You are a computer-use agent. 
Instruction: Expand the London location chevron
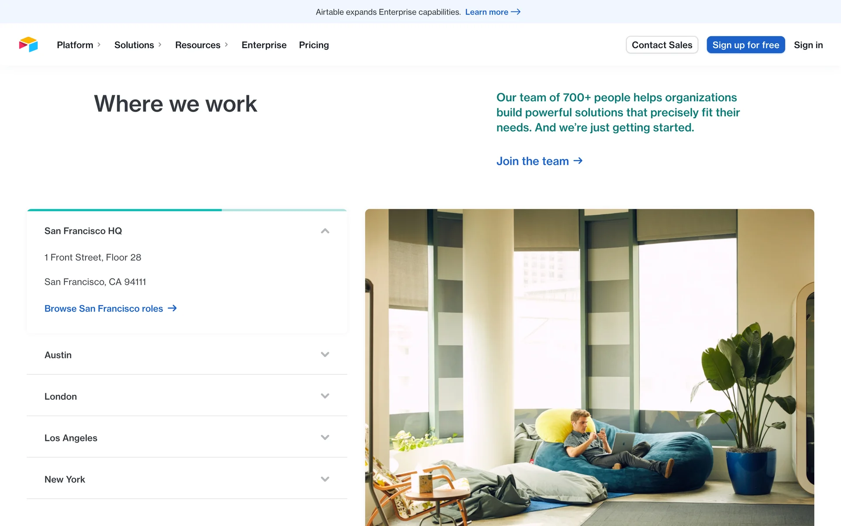coord(325,396)
